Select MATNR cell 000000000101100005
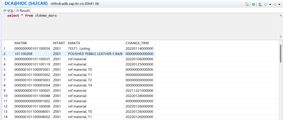 pos(32,90)
